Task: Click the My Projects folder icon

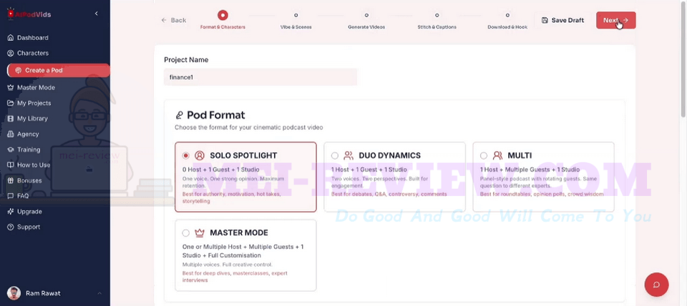Action: [x=11, y=103]
